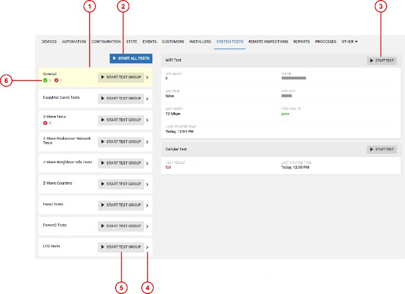Screen dimensions: 405x294
Task: Start the Daughter Cards Tests group
Action: [x=121, y=98]
